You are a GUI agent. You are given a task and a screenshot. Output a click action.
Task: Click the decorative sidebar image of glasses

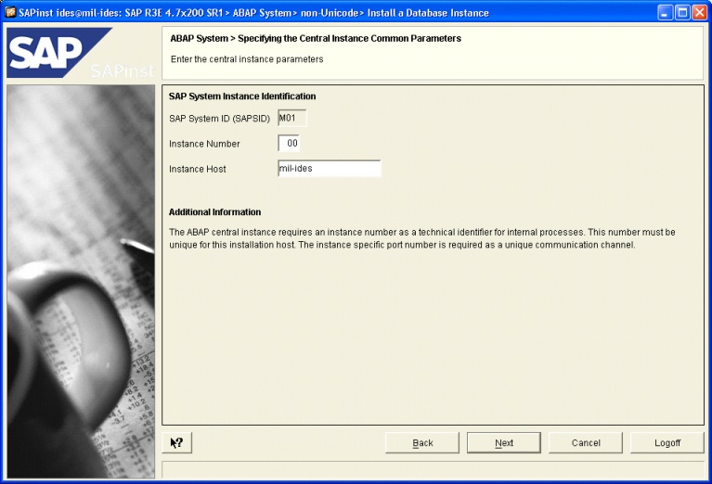(80, 278)
